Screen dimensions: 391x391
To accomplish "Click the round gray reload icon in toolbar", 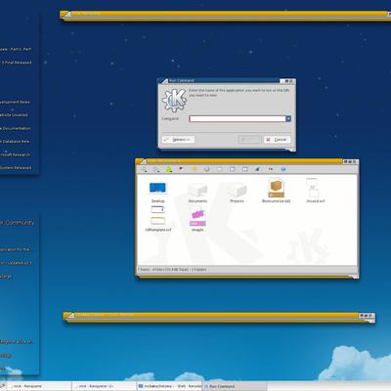I will (206, 169).
